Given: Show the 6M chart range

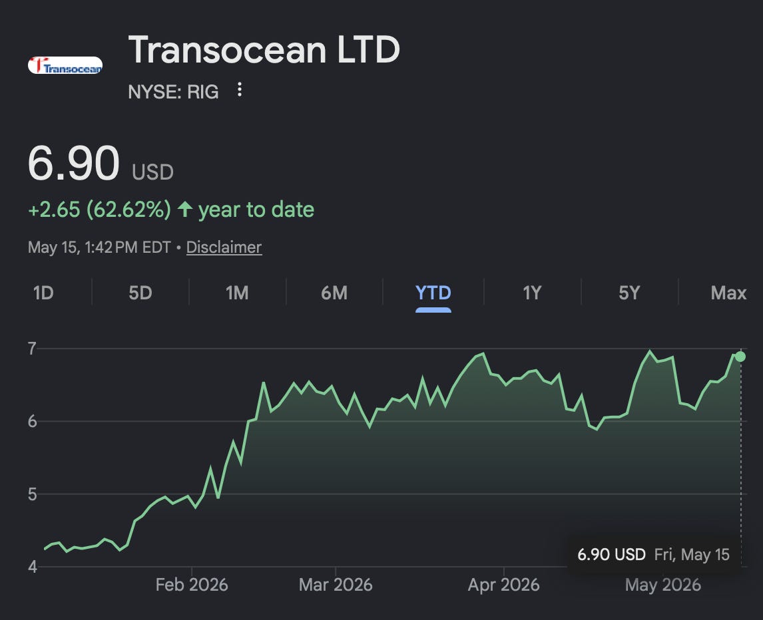Looking at the screenshot, I should point(334,293).
